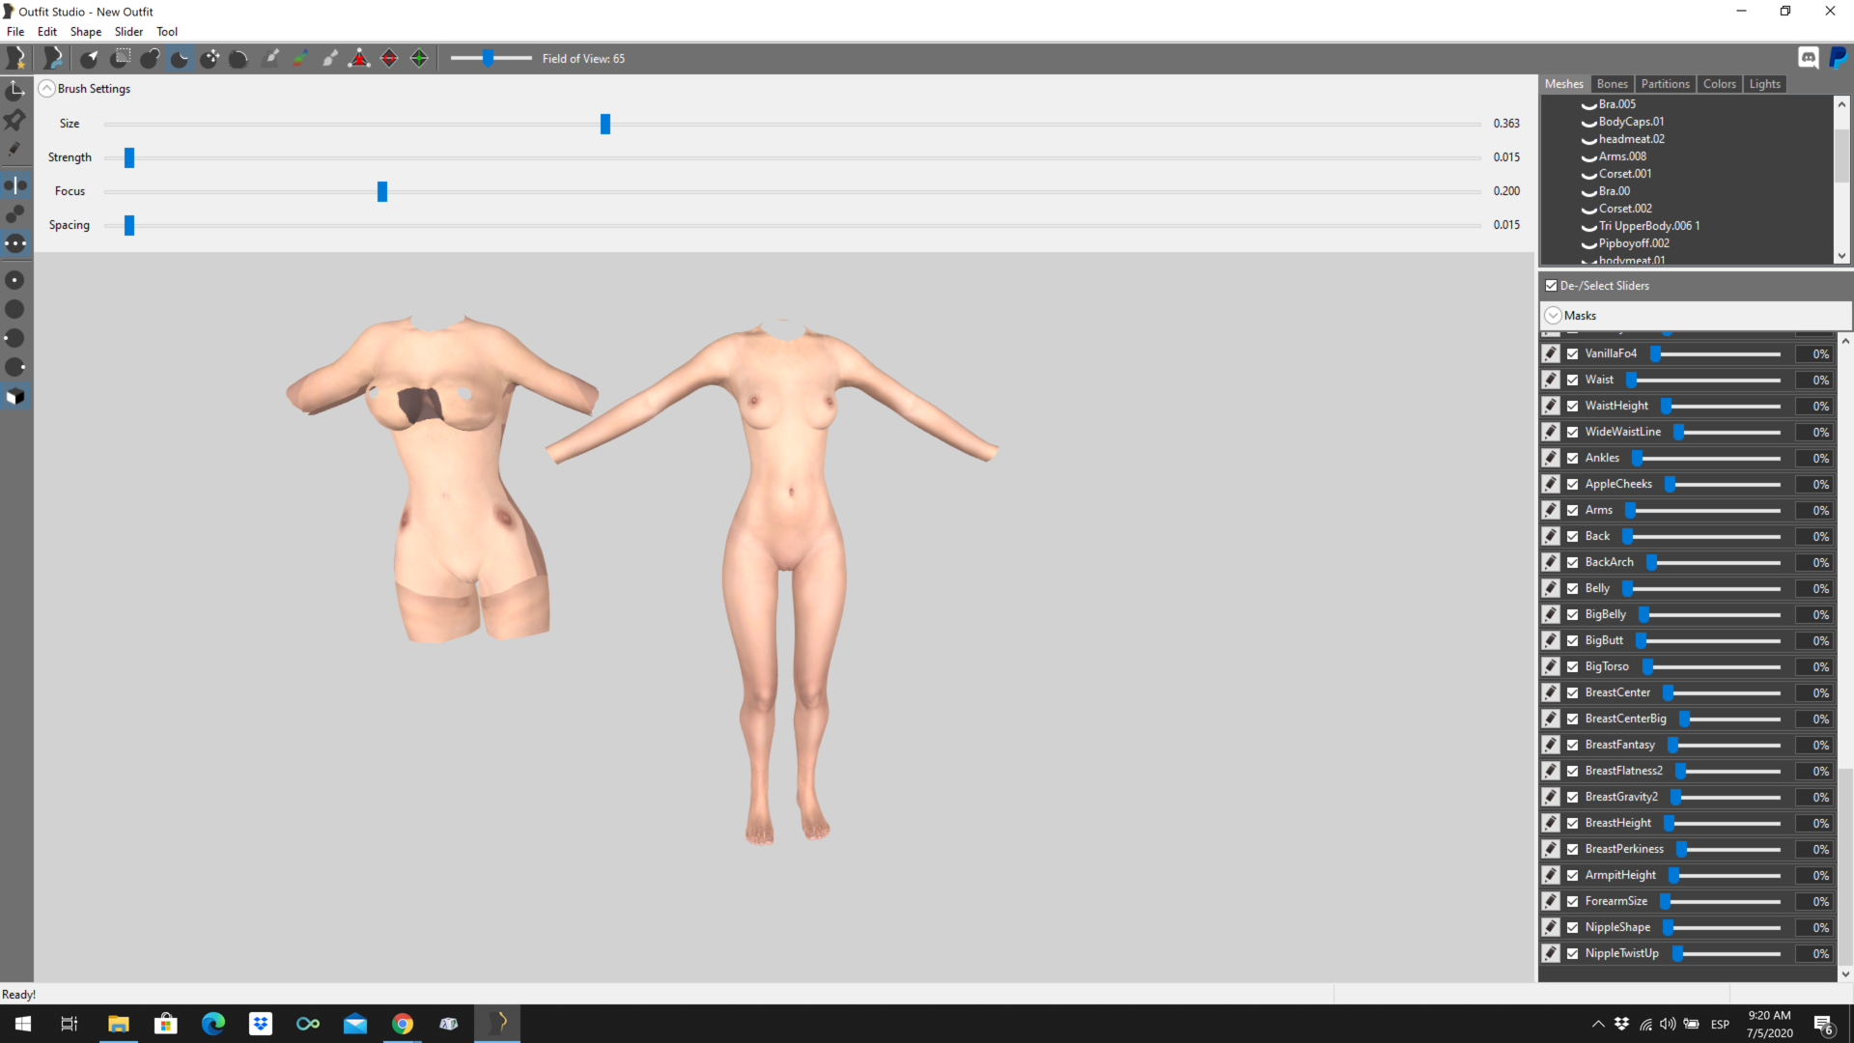Switch to the Colors tab
Viewport: 1854px width, 1043px height.
click(1719, 84)
